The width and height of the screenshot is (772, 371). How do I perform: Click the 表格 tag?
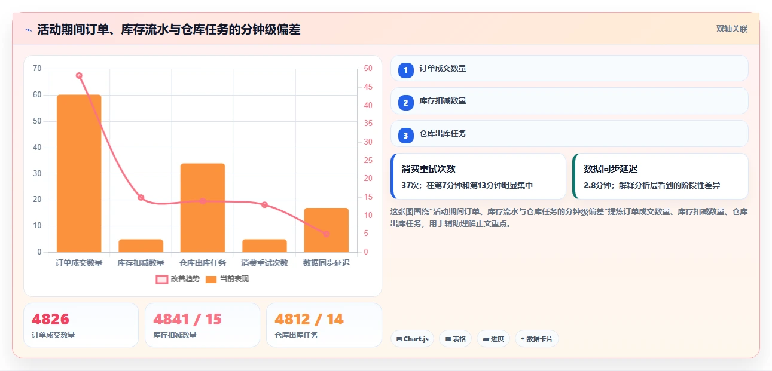click(x=455, y=339)
